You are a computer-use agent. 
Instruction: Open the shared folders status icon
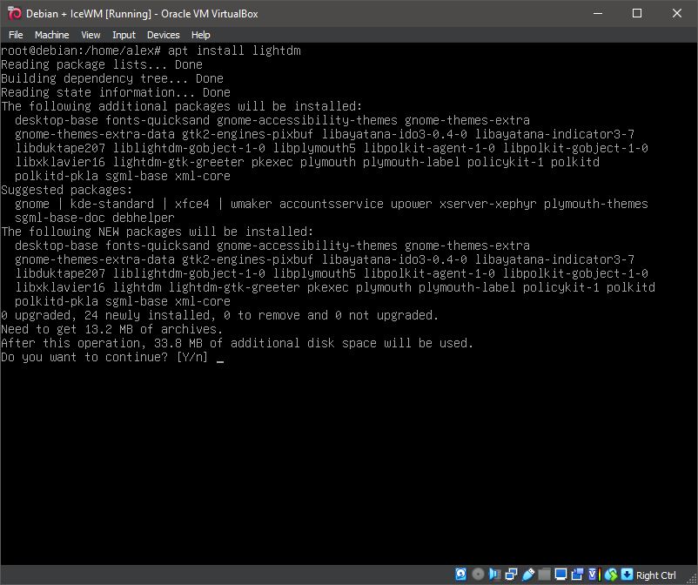coord(544,575)
